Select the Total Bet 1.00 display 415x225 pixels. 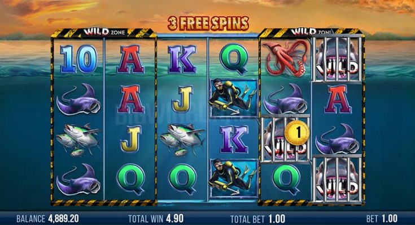coord(258,219)
